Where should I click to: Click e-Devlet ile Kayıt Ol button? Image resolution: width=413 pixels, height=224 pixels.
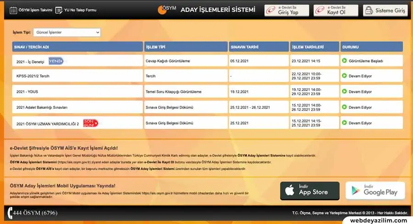336,10
